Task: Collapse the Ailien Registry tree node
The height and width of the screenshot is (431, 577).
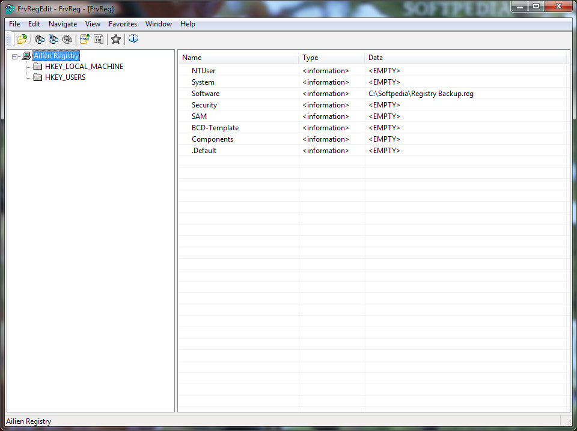Action: (14, 56)
